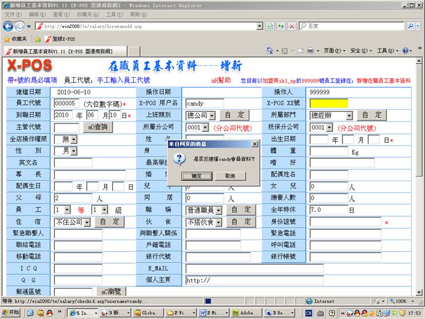
Task: Click the yellow X-POS XX號 input field
Action: coord(328,103)
